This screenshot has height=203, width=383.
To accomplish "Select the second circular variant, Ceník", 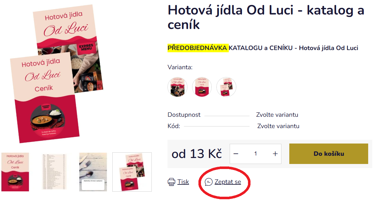I will click(x=202, y=87).
